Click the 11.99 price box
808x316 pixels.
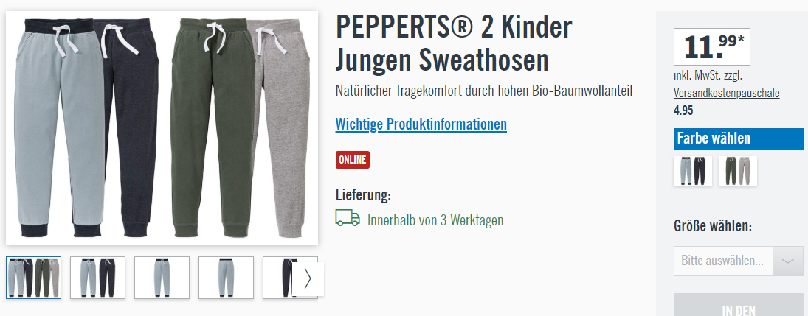coord(711,47)
